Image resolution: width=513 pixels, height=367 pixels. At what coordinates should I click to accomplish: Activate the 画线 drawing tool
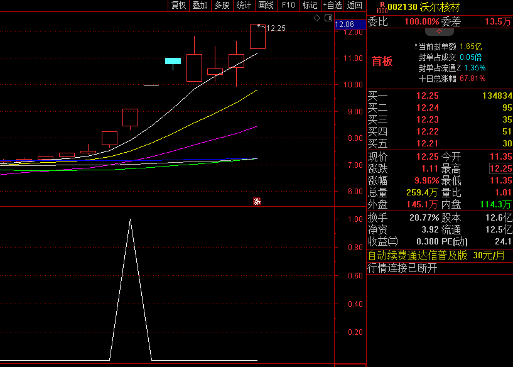click(x=266, y=5)
